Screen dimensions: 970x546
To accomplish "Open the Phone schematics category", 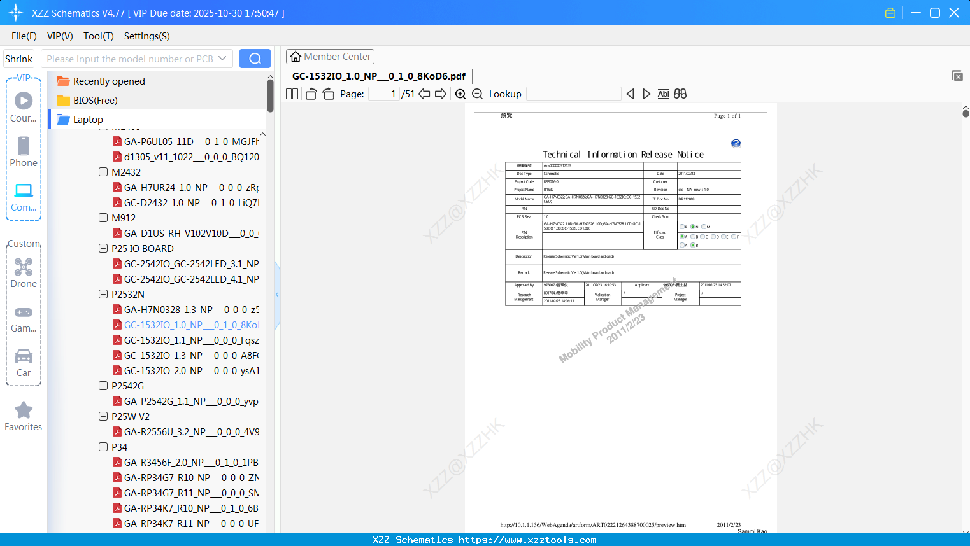I will click(x=24, y=151).
